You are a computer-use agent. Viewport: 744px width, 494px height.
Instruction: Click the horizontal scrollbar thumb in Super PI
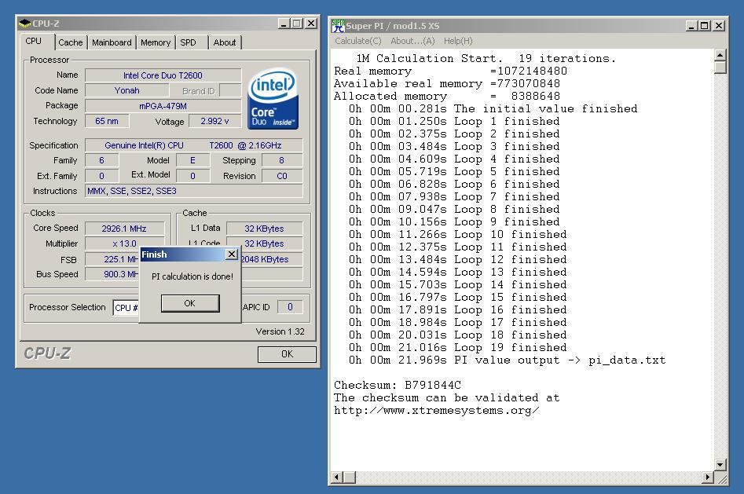point(350,477)
